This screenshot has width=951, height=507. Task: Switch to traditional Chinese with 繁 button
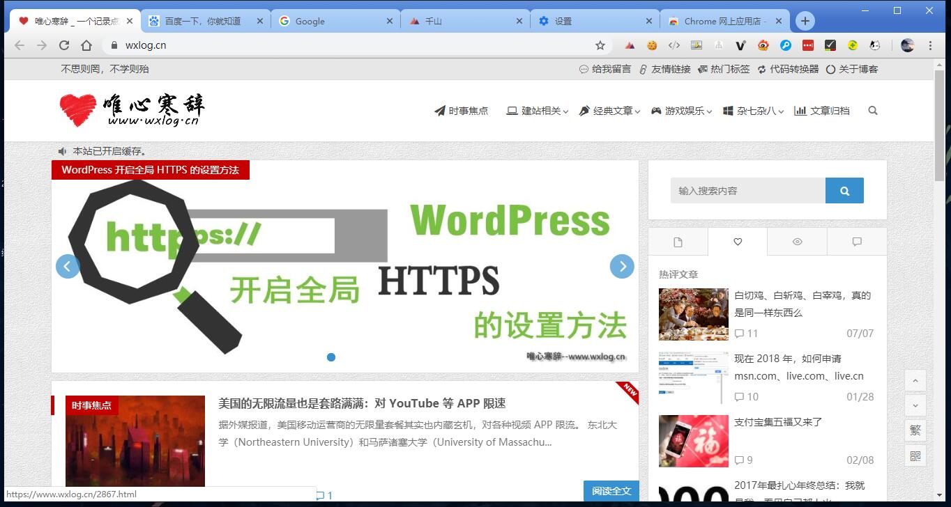click(x=915, y=430)
